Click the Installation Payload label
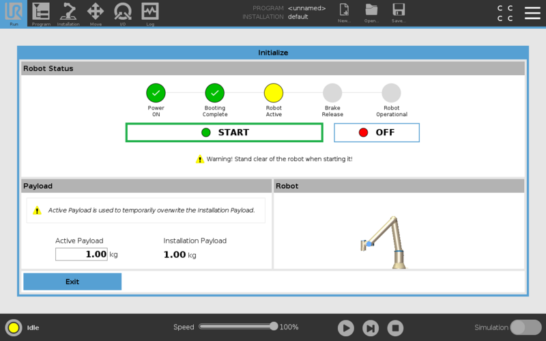Screen dimensions: 546x341 [x=195, y=241]
